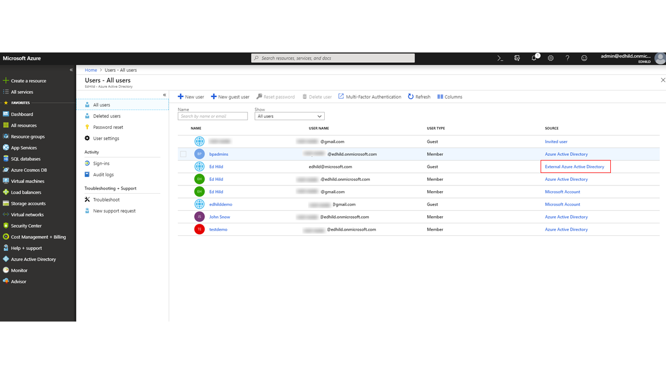Open the Directory + subscription filter icon
Image resolution: width=666 pixels, height=374 pixels.
pyautogui.click(x=517, y=58)
